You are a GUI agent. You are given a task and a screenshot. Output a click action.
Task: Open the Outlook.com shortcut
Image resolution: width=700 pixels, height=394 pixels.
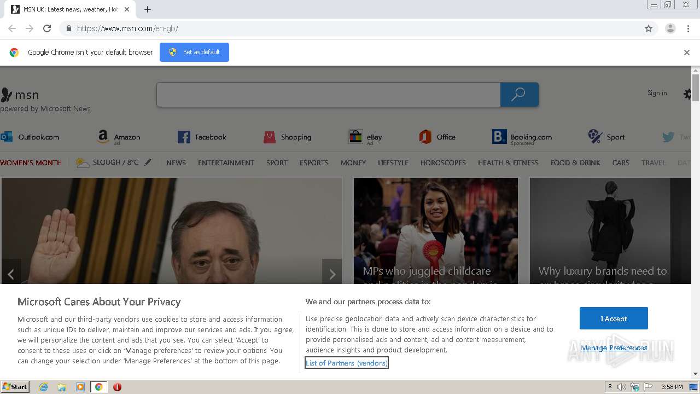point(30,137)
